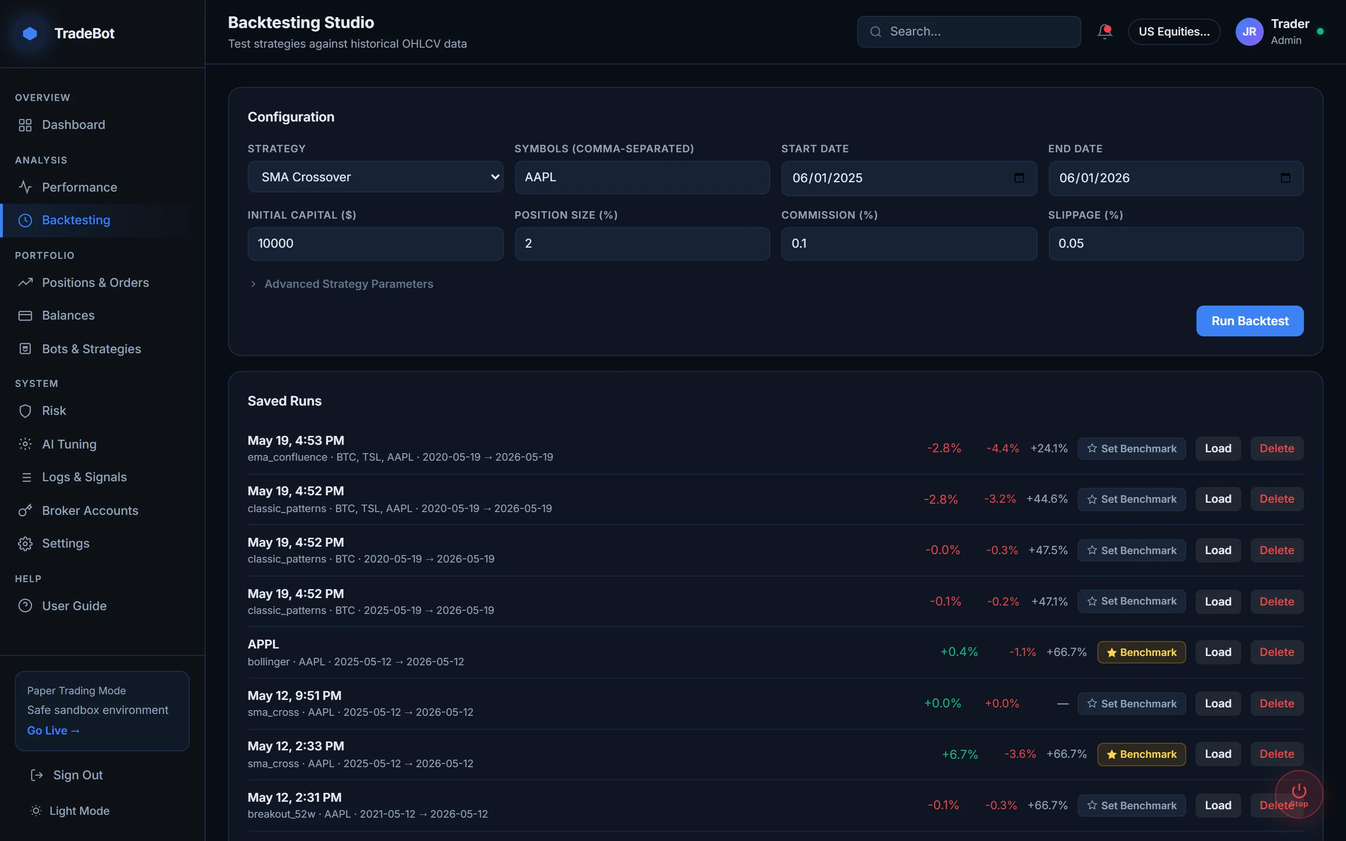The image size is (1346, 841).
Task: Click the Logs & Signals list icon
Action: pos(26,477)
